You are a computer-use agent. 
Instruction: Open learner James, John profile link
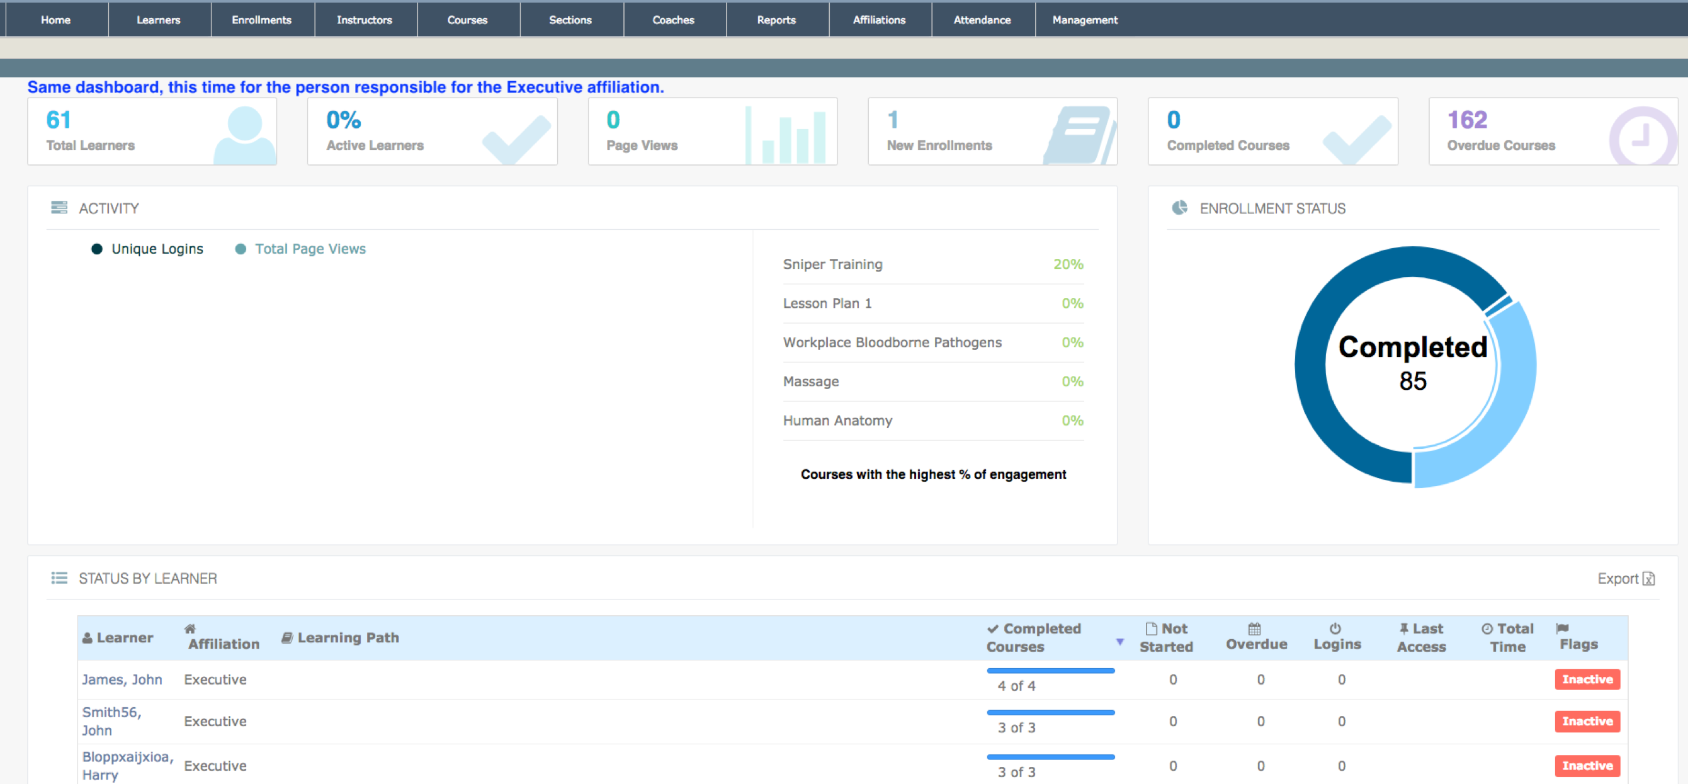tap(122, 679)
